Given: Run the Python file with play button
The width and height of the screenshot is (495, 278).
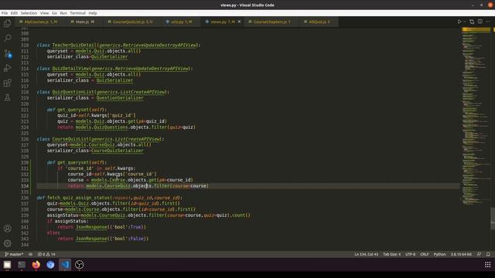Looking at the screenshot, I should (x=459, y=22).
